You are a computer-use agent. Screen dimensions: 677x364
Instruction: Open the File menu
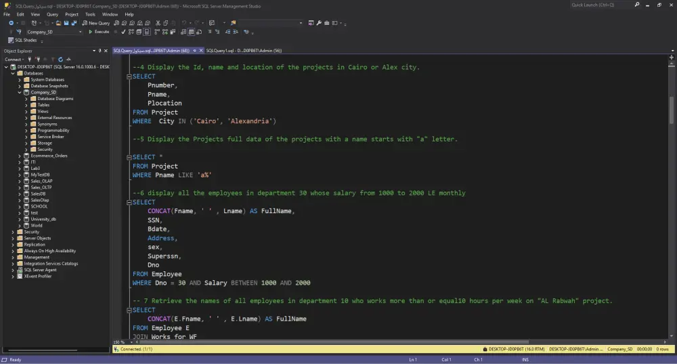7,14
